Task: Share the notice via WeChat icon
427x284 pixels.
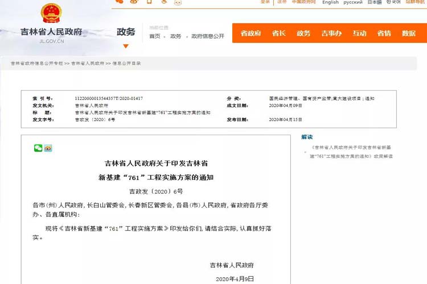Action: click(38, 148)
